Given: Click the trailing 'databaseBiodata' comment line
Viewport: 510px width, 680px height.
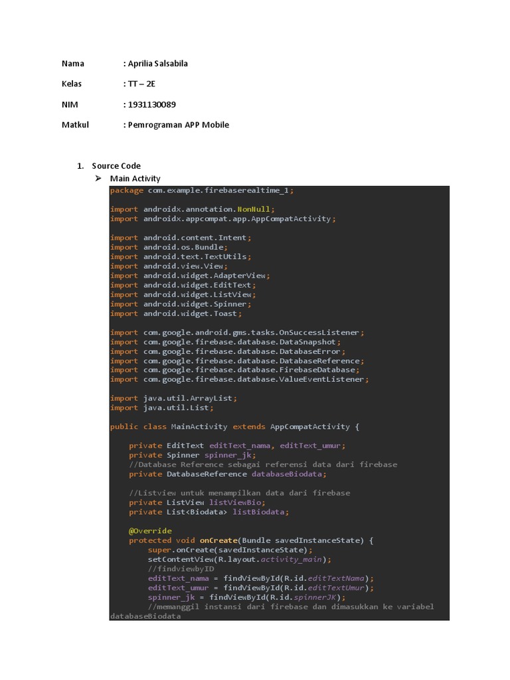Looking at the screenshot, I should pyautogui.click(x=145, y=616).
